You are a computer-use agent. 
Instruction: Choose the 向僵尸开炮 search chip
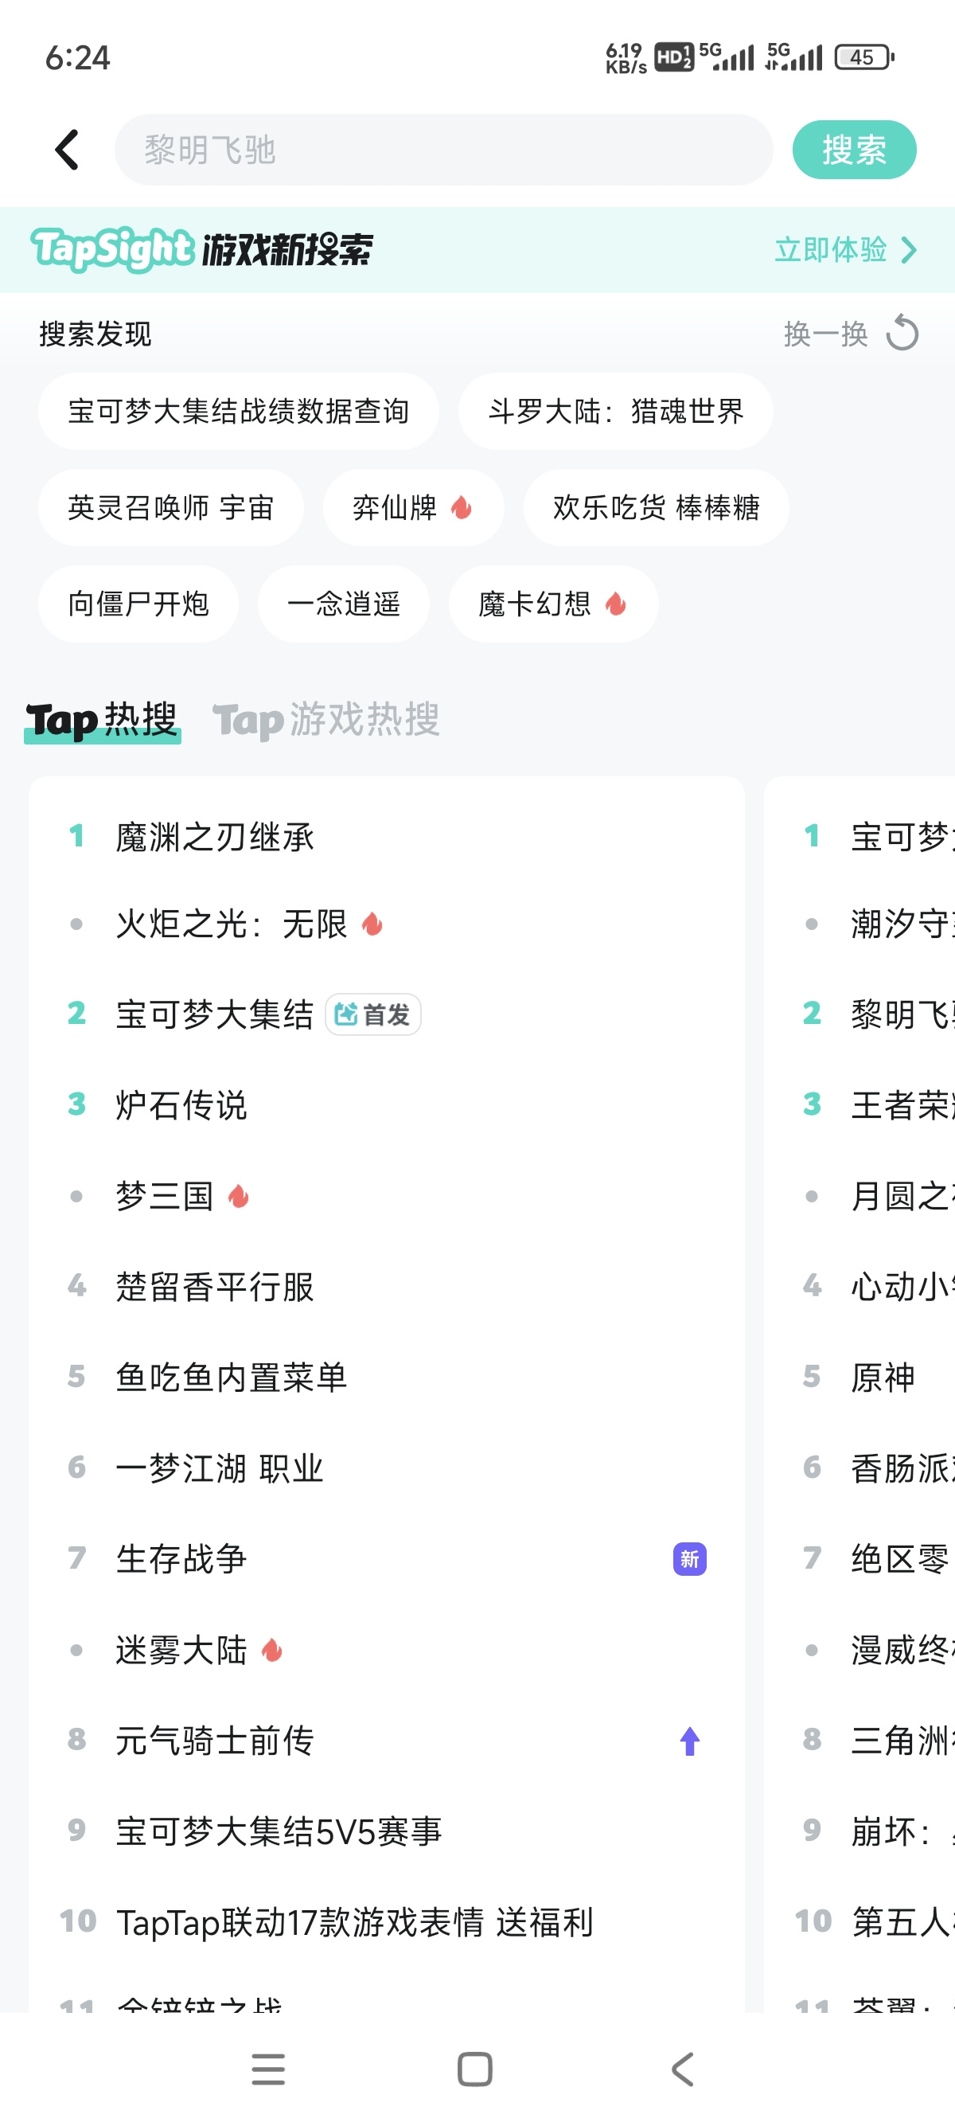[x=138, y=604]
